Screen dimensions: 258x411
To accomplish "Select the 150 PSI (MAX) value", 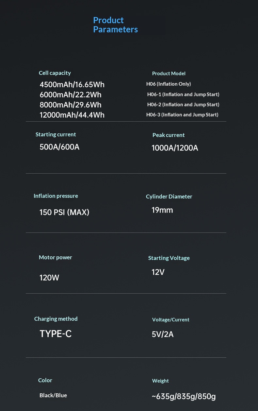I will click(x=64, y=213).
